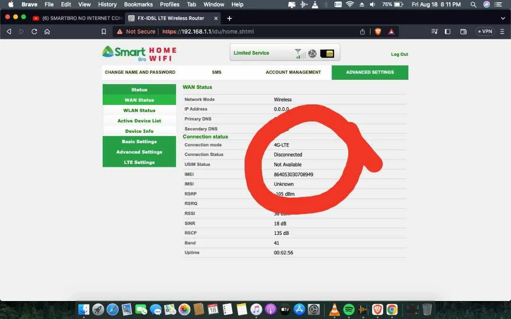
Task: Select ADVANCED SETTINGS tab
Action: click(x=370, y=72)
